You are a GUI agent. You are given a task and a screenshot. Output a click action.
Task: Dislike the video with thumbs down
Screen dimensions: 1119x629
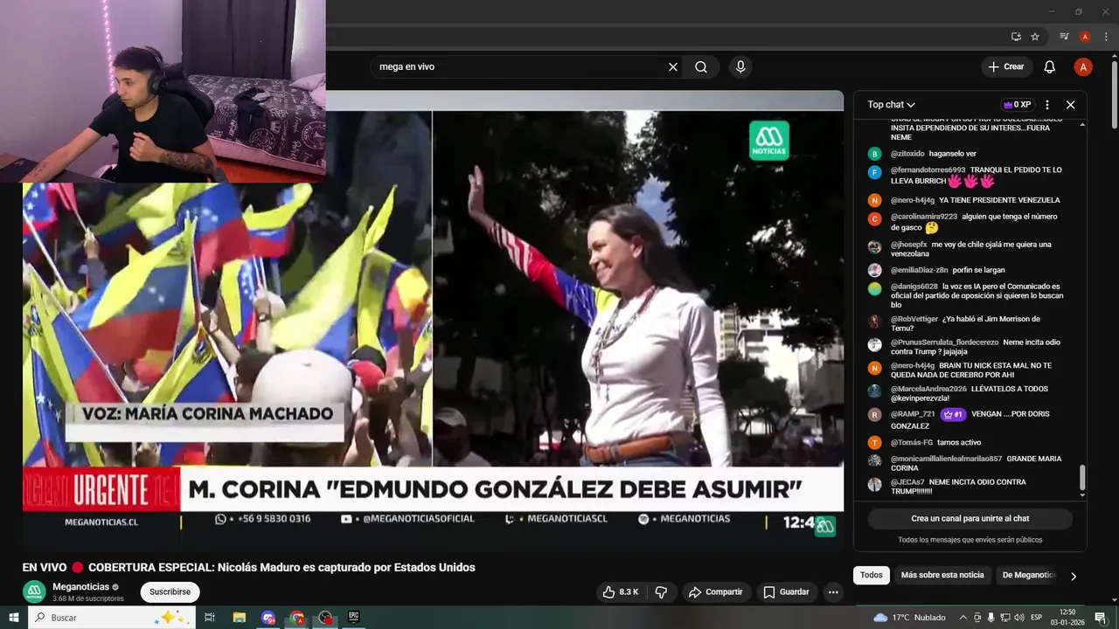[661, 592]
